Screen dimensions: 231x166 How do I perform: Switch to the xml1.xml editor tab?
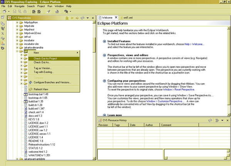click(126, 18)
